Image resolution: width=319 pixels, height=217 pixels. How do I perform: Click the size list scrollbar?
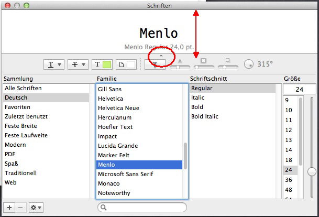tap(301, 131)
